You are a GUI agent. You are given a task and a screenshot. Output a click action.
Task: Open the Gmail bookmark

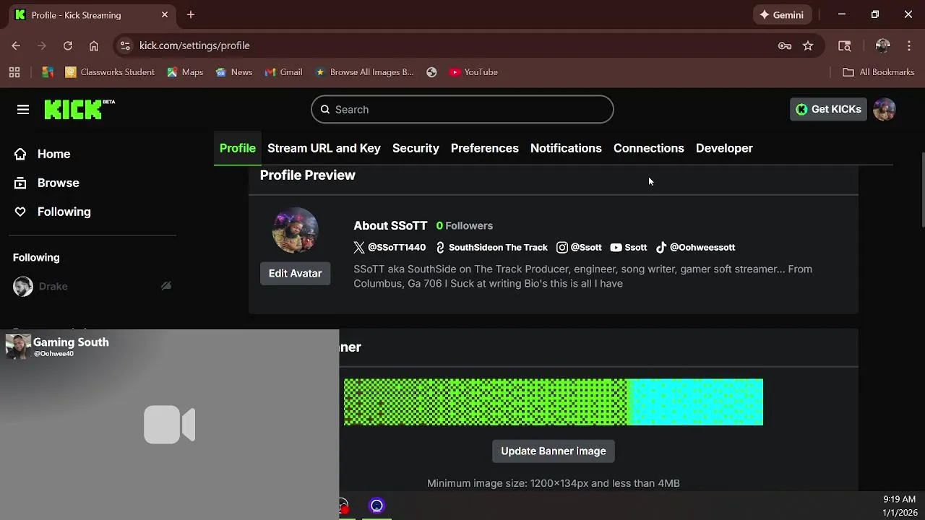(284, 72)
